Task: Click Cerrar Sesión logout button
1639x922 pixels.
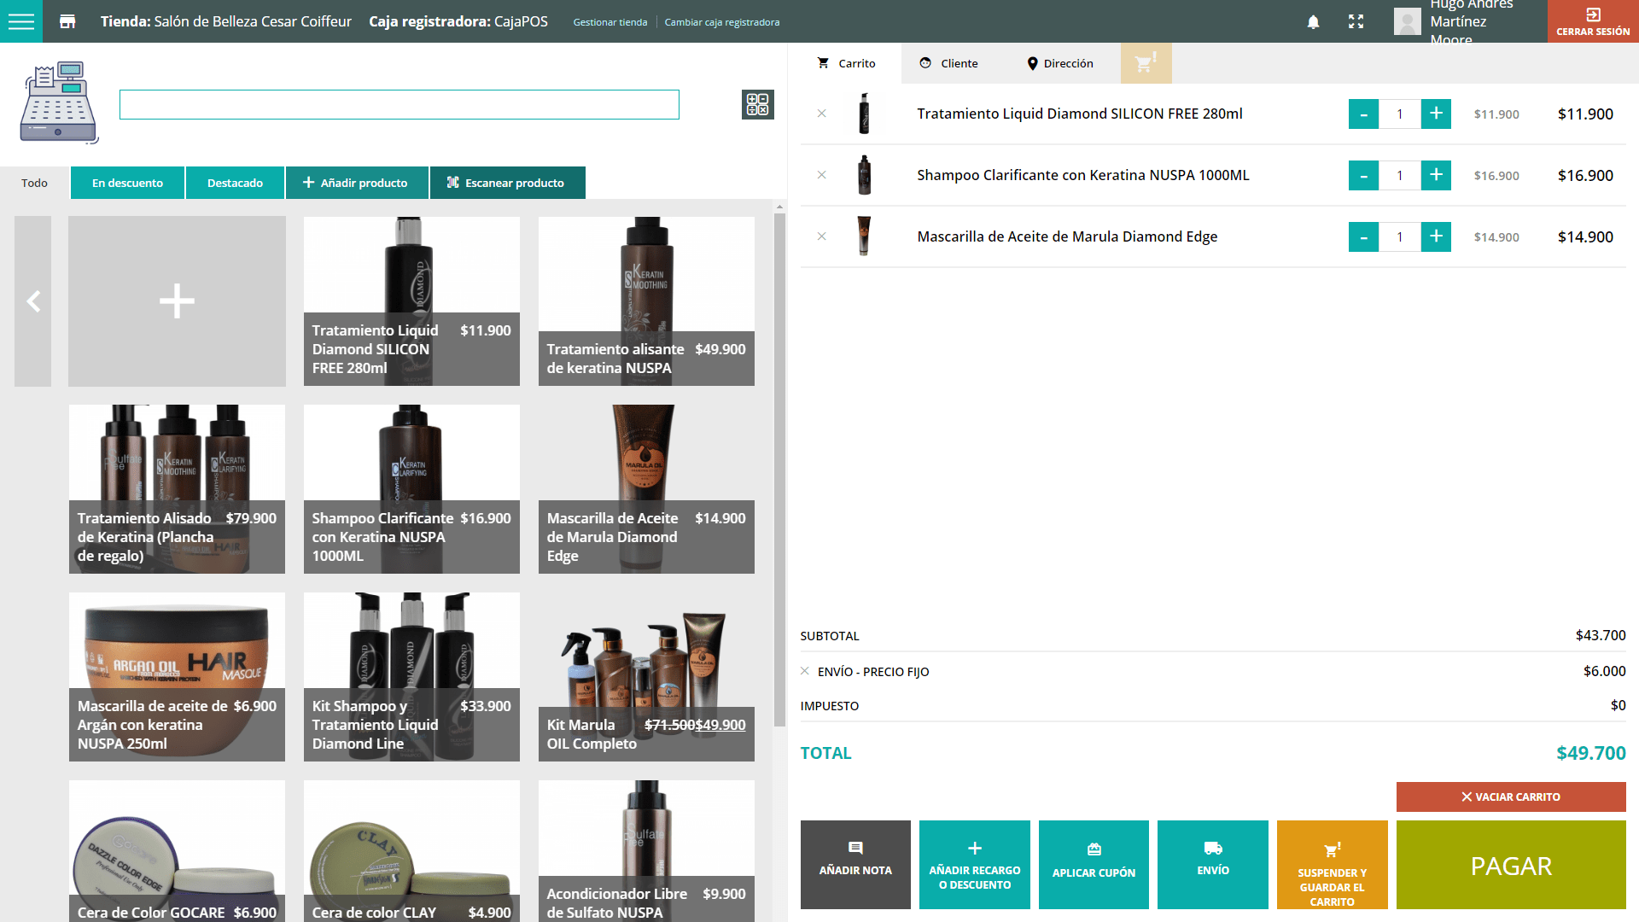Action: point(1593,21)
